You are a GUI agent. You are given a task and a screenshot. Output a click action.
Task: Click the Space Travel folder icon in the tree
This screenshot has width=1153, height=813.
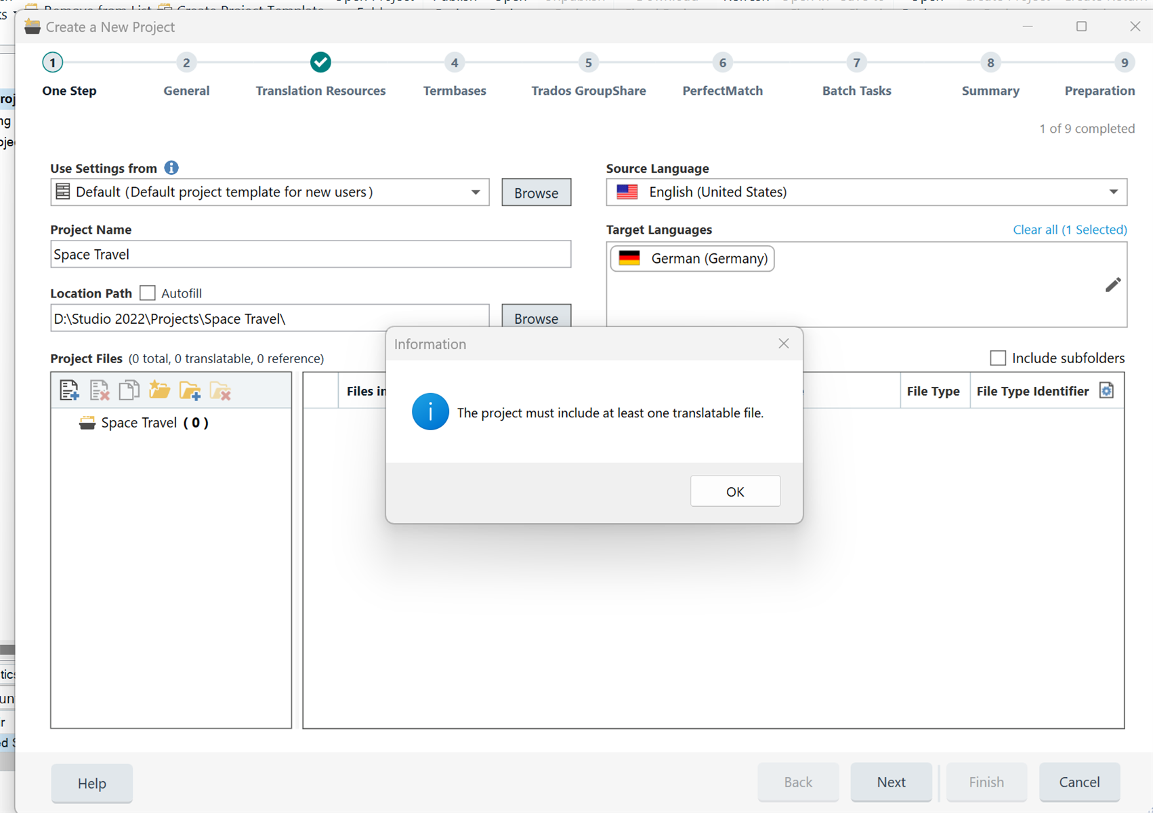click(87, 423)
